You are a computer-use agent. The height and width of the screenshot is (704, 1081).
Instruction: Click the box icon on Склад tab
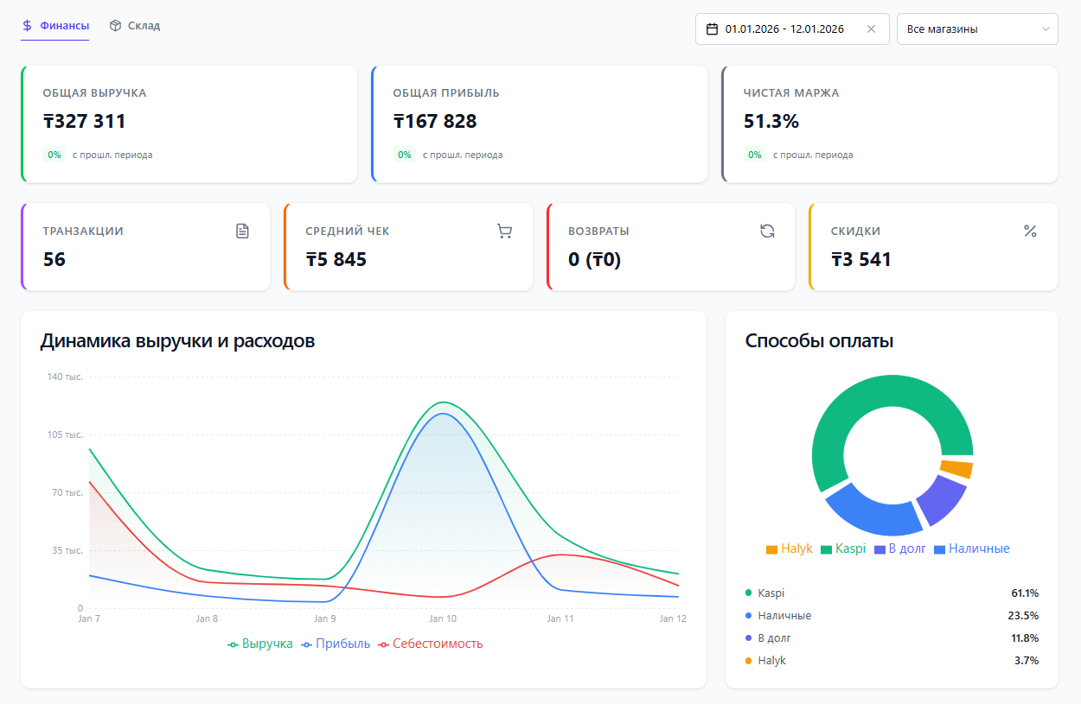click(115, 26)
